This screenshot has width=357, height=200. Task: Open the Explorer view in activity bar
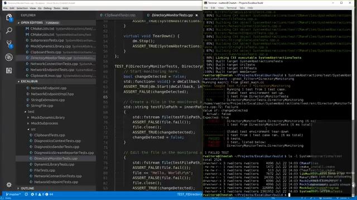(x=9, y=17)
